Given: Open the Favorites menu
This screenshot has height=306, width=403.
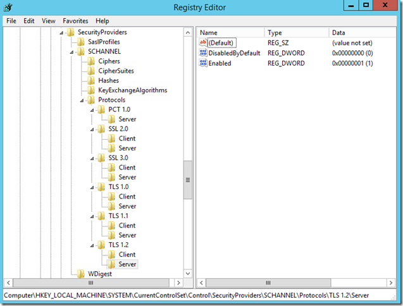Looking at the screenshot, I should (75, 21).
